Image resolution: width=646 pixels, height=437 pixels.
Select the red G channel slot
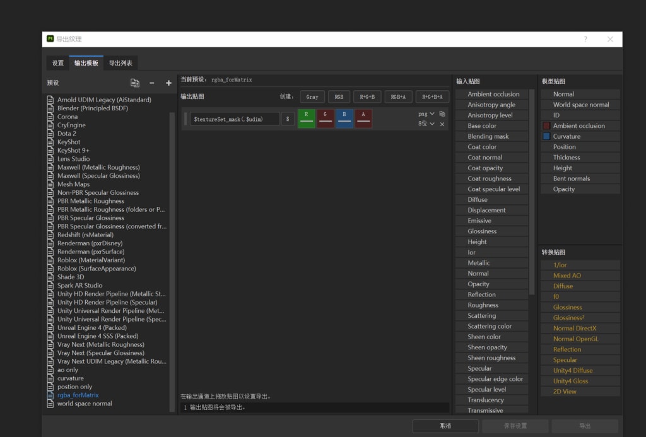[325, 119]
